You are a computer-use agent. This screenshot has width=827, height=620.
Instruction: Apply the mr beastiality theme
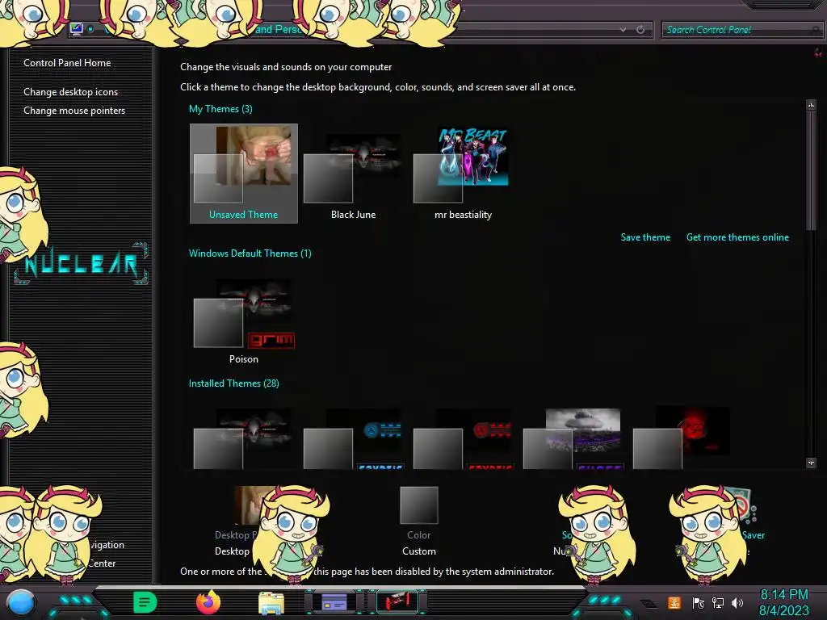[463, 174]
